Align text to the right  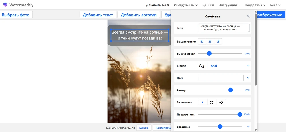point(218,41)
